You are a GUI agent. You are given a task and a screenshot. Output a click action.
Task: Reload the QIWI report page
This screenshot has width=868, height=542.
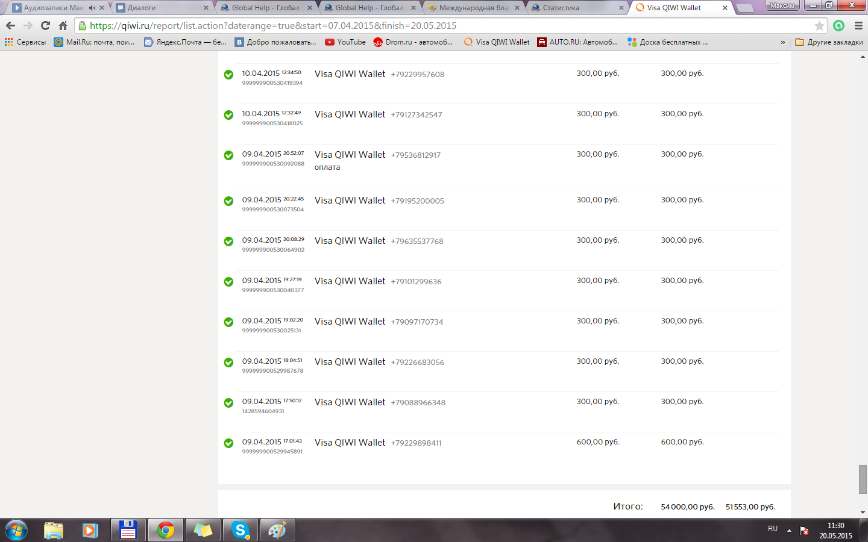click(45, 26)
